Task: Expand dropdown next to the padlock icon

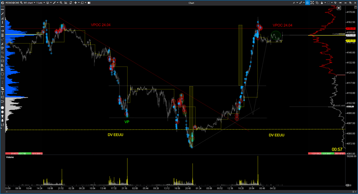Action: [325, 3]
